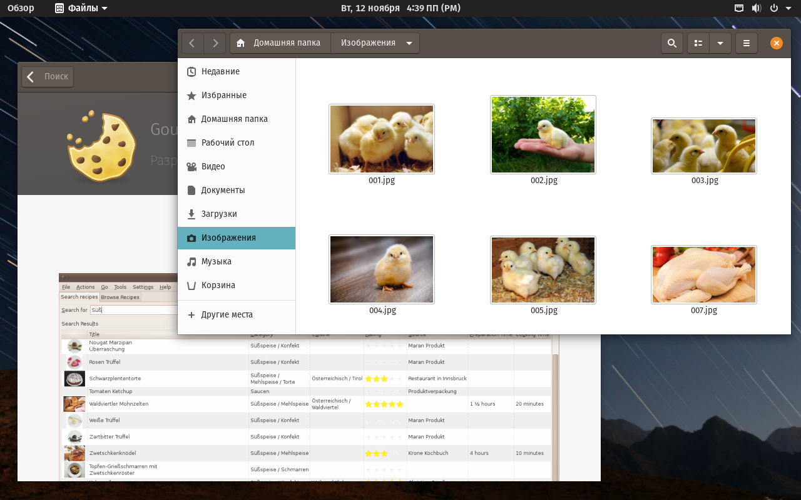The height and width of the screenshot is (500, 801).
Task: Click the power icon in the top bar
Action: (773, 8)
